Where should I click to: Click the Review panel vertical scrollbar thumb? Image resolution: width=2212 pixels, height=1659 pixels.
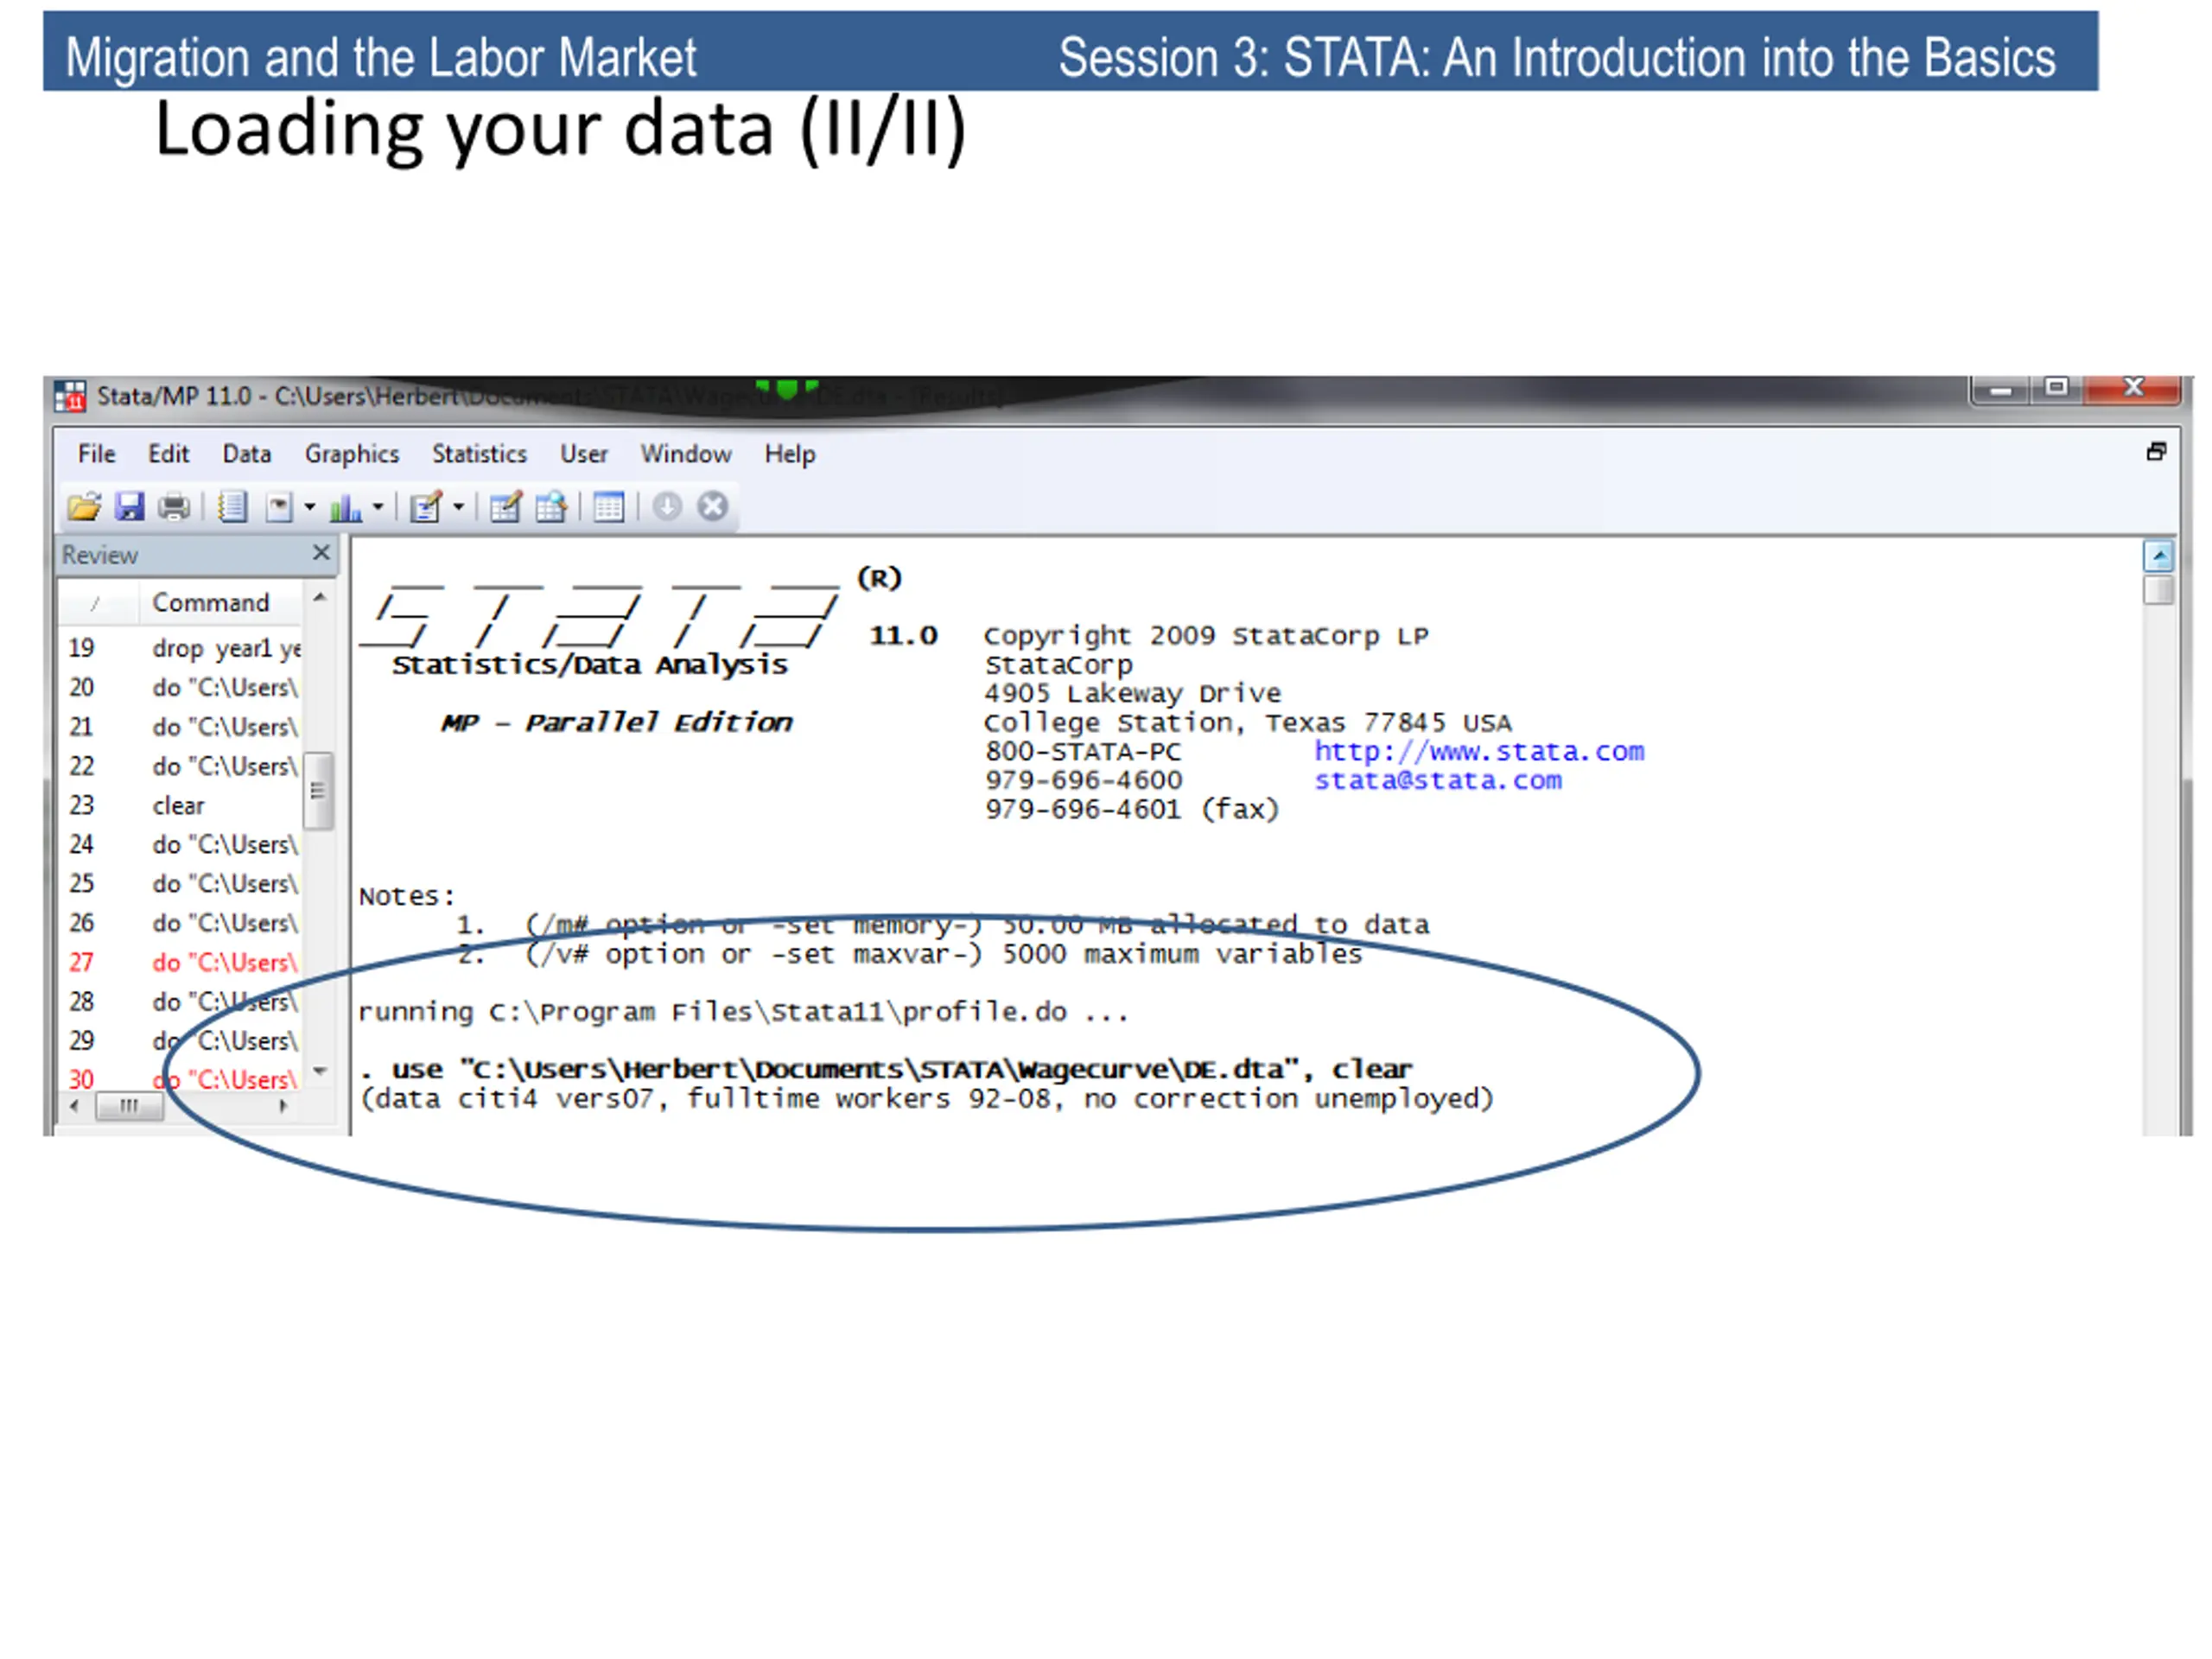(x=319, y=791)
